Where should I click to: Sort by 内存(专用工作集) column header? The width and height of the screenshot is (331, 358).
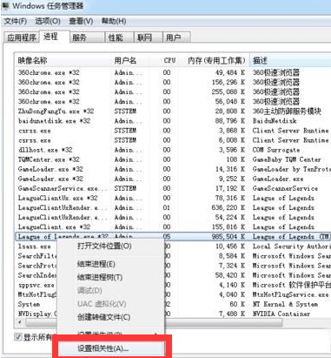(x=214, y=60)
